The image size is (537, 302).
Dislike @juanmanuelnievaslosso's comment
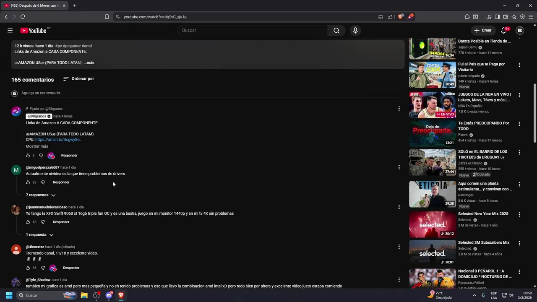43,222
